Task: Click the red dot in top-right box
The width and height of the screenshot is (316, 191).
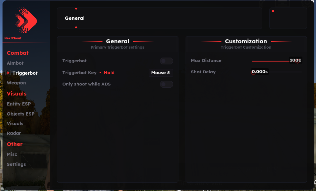Action: 273,11
